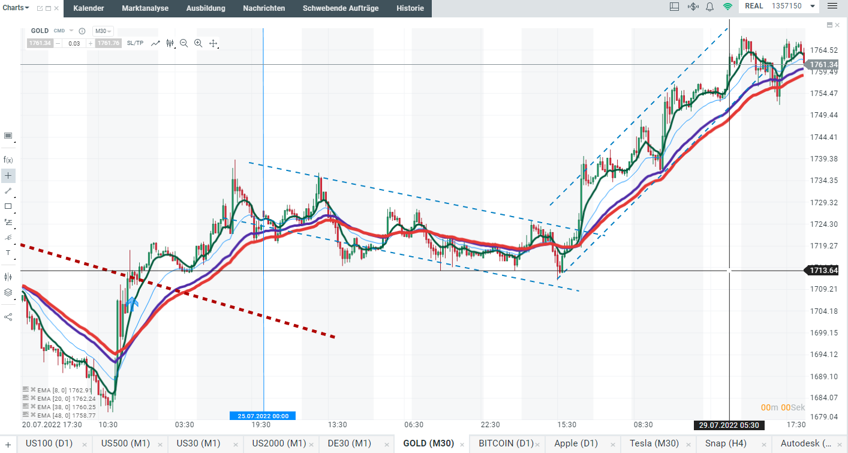Screen dimensions: 848x453
Task: Toggle the SL/TP option
Action: (136, 43)
